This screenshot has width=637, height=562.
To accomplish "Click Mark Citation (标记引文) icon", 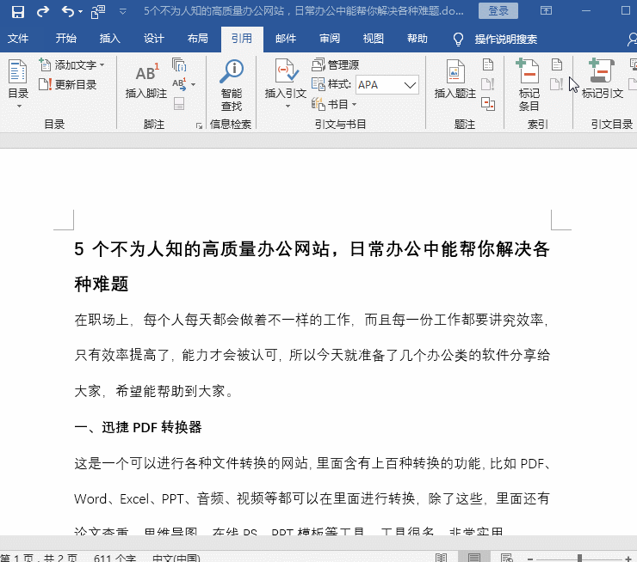I will coord(603,79).
